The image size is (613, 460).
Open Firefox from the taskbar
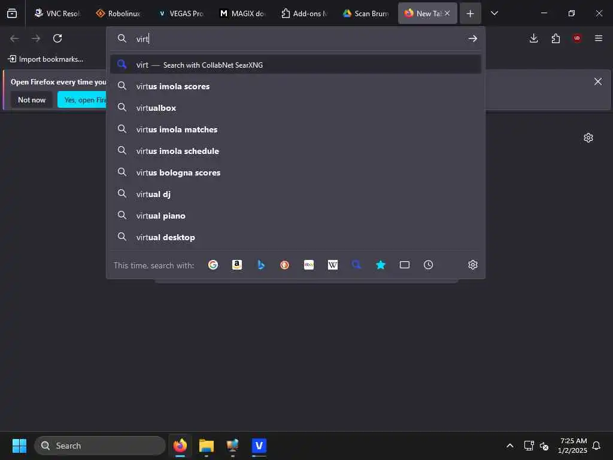pyautogui.click(x=180, y=446)
